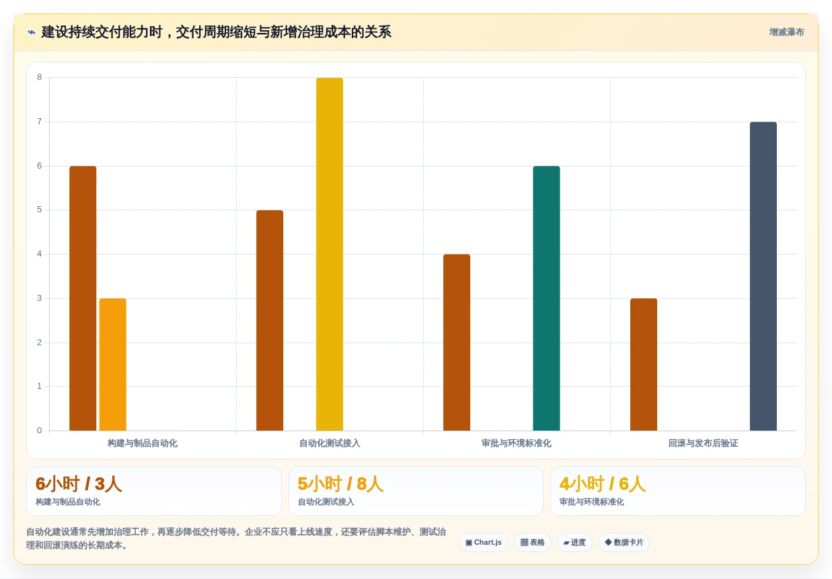832x579 pixels.
Task: Click the brown bar for 自动化测试接入
Action: 270,320
